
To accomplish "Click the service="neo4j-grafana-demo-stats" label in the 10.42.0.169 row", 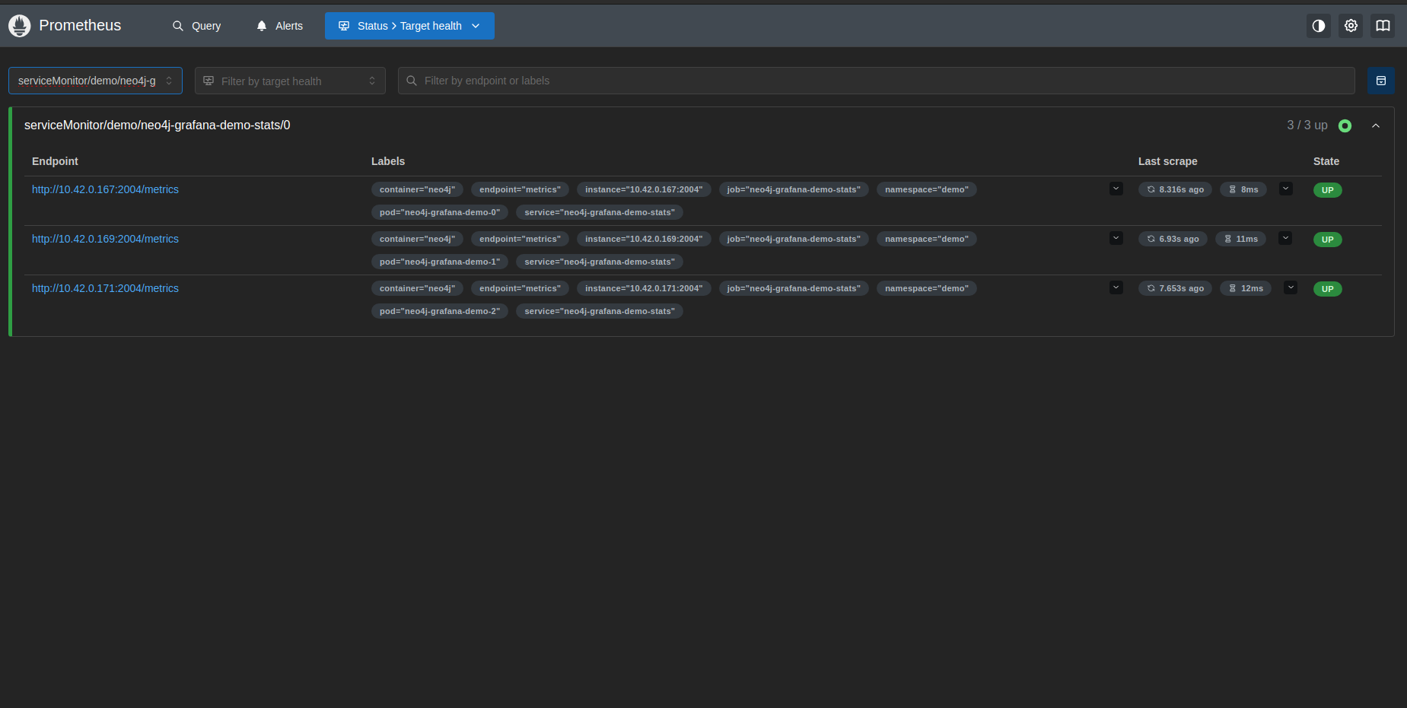I will [x=600, y=262].
